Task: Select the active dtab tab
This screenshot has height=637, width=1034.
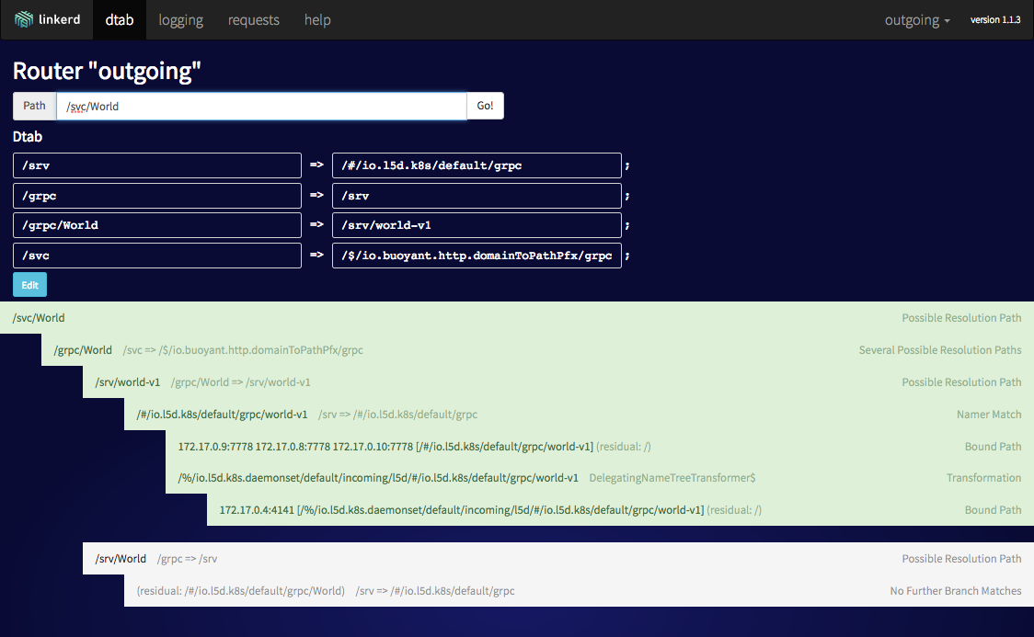Action: click(119, 19)
